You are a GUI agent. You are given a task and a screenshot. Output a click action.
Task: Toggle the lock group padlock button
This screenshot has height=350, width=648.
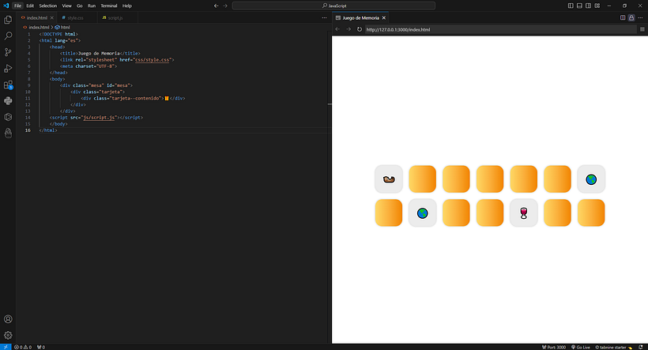(631, 17)
